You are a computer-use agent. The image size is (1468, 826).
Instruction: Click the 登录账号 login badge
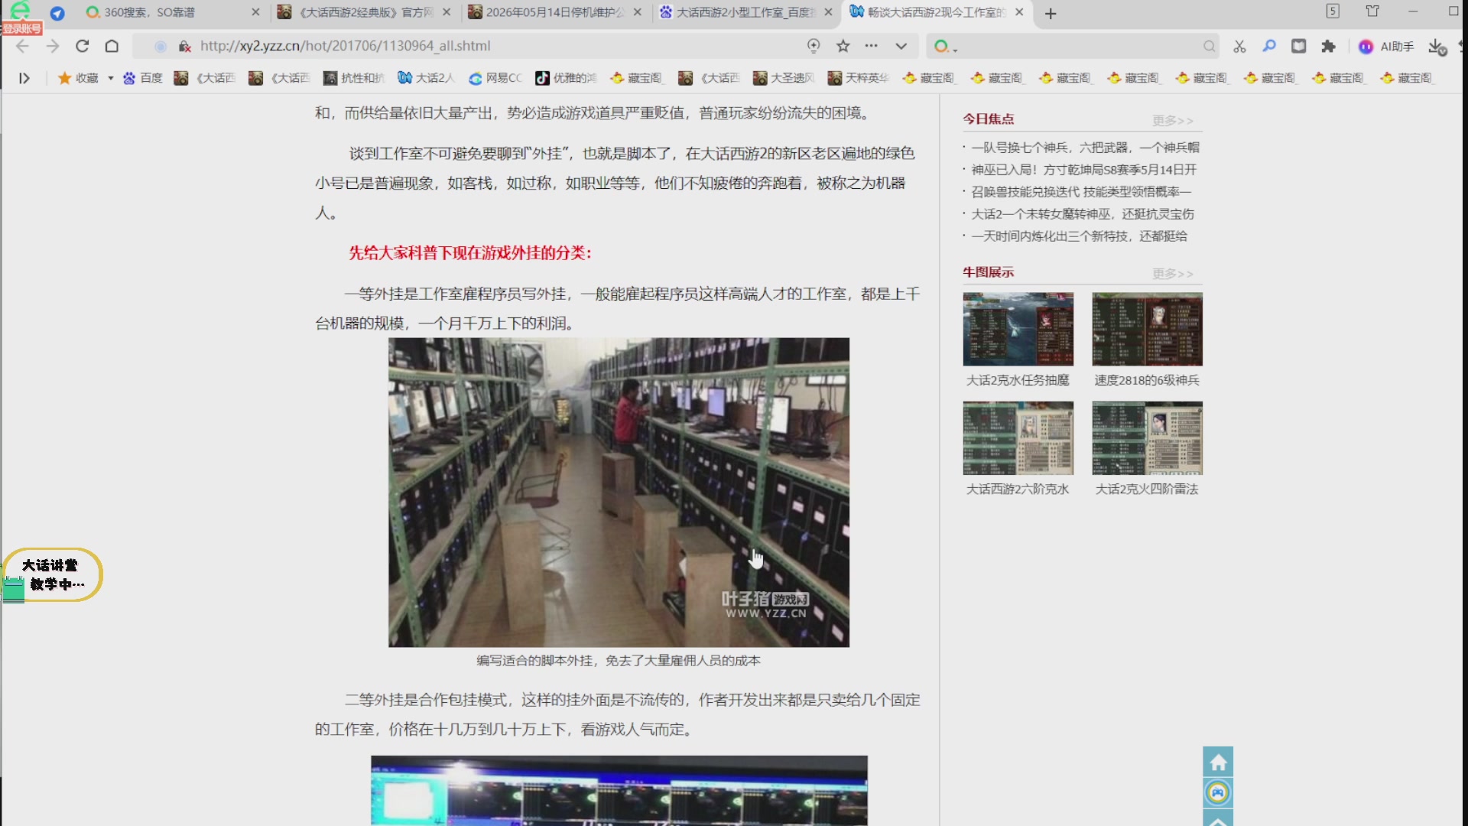(21, 28)
